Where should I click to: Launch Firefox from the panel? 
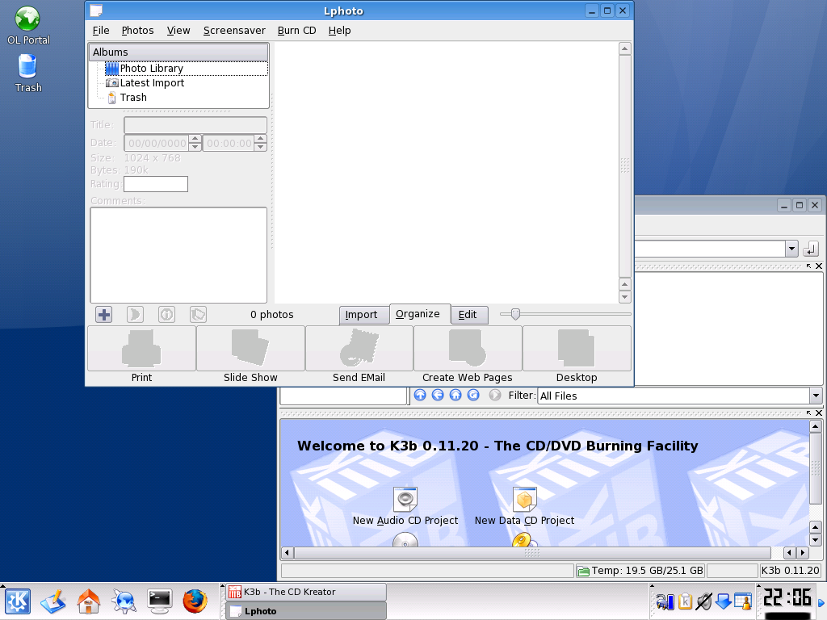[x=195, y=601]
